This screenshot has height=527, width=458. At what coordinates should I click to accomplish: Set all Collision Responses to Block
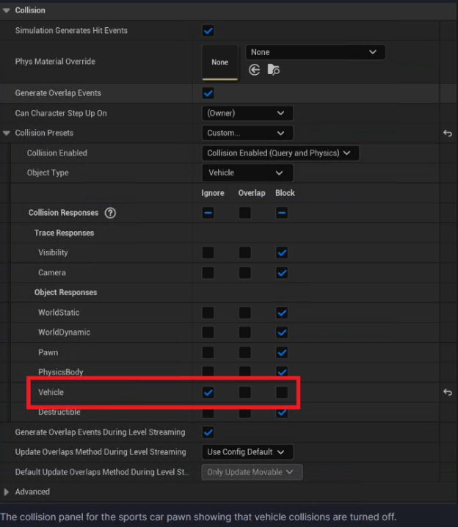pyautogui.click(x=282, y=213)
